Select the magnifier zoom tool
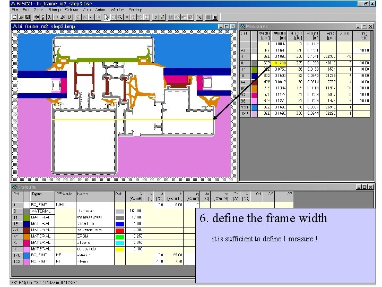Image resolution: width=382 pixels, height=287 pixels. tap(120, 17)
